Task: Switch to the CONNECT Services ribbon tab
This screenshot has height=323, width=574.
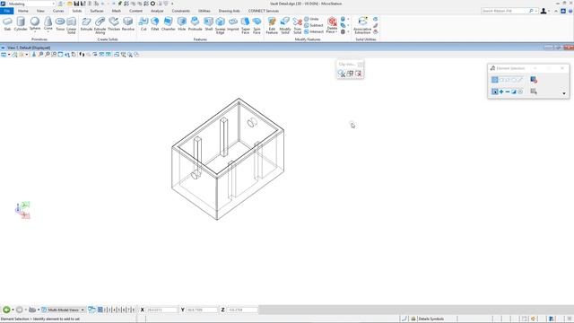Action: 264,11
